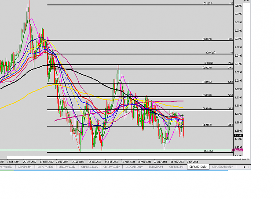Open the GBPUSD,Monthly chart tab
Viewport: 275px width, 199px height.
222,167
